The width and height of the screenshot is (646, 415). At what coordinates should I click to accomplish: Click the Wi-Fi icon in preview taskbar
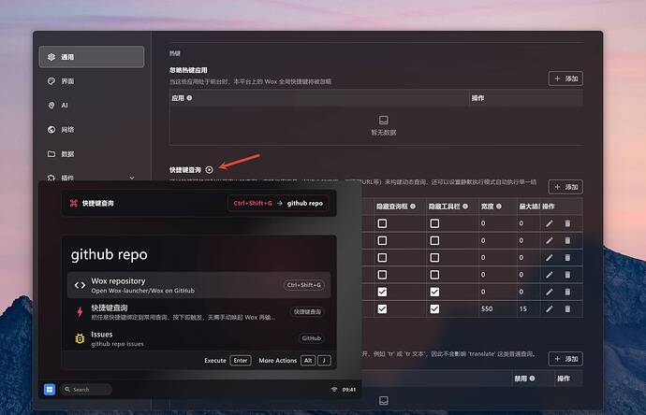pyautogui.click(x=334, y=389)
